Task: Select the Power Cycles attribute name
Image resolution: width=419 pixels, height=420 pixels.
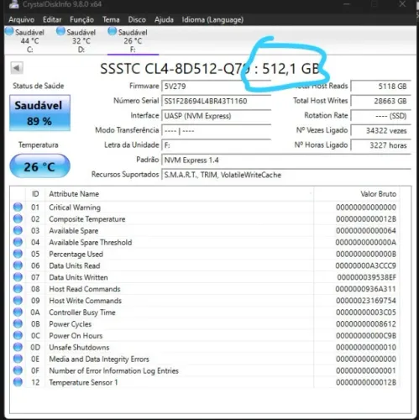Action: [71, 324]
